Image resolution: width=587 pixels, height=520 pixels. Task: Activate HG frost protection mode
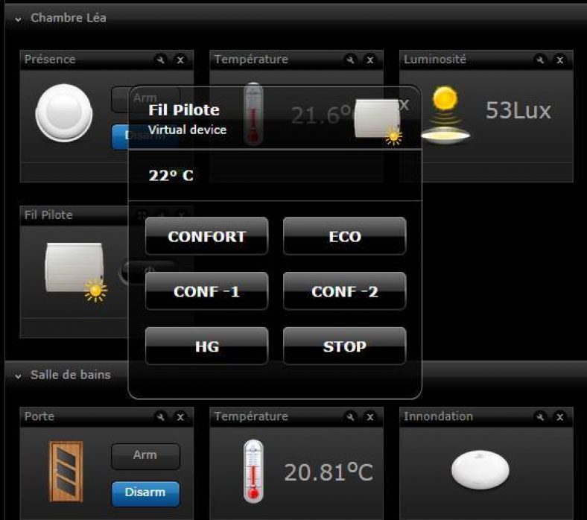click(x=206, y=346)
